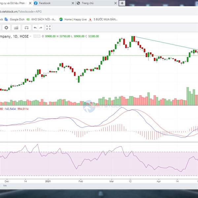This screenshot has width=198, height=198.
Task: Toggle first small box after HOSE legend
Action: 35,36
